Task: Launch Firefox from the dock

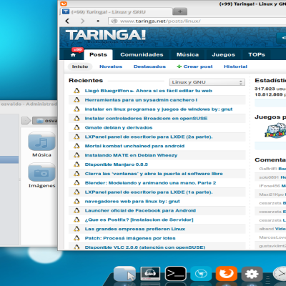Action: 227,273
